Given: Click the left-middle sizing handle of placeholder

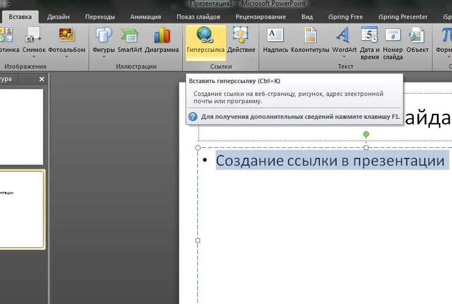Looking at the screenshot, I should [198, 240].
